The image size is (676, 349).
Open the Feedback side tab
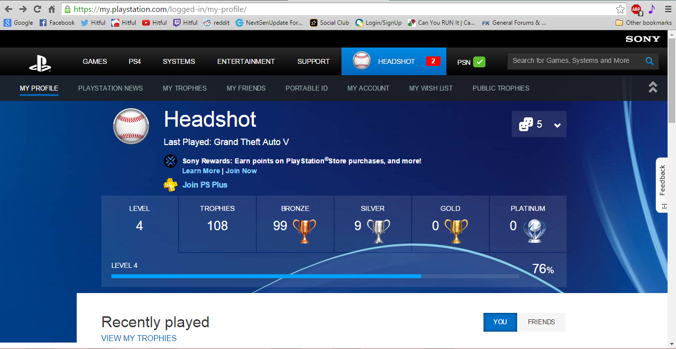pyautogui.click(x=663, y=185)
